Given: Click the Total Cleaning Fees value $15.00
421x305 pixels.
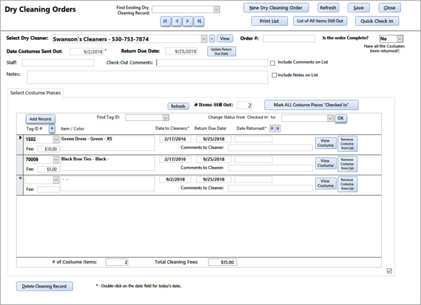Looking at the screenshot, I should (x=223, y=262).
